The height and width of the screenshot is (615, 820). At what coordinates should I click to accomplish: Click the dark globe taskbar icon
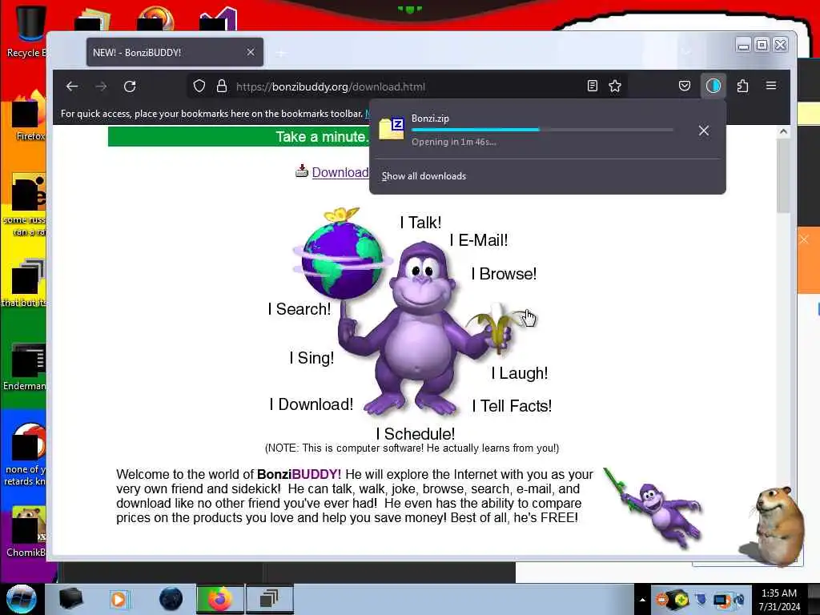[171, 599]
